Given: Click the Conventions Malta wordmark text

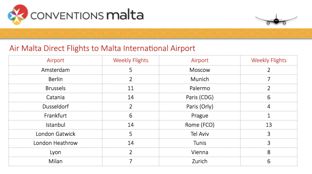Looking at the screenshot, I should (x=87, y=15).
